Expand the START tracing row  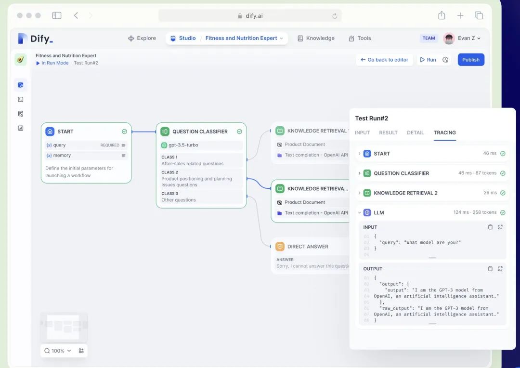coord(359,154)
